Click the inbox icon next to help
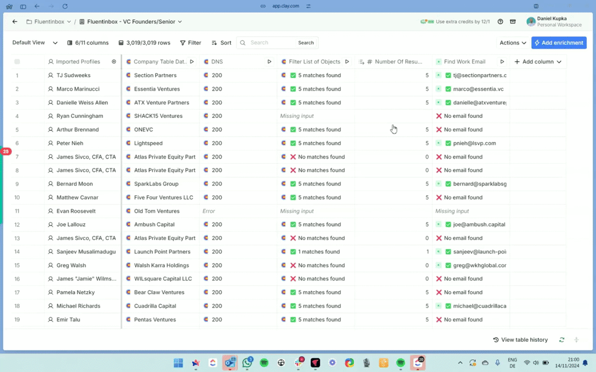596x372 pixels. (x=513, y=22)
